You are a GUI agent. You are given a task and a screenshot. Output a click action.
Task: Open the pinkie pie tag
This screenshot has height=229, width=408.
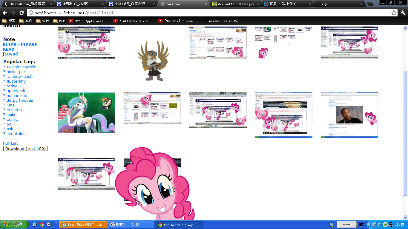(16, 72)
